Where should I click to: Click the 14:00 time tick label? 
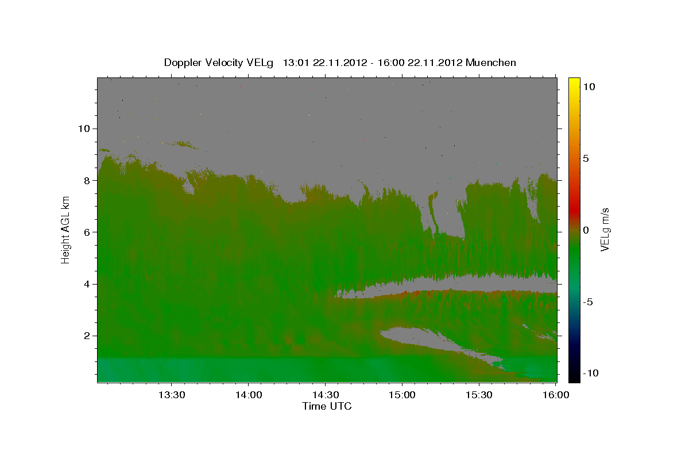[x=248, y=395]
